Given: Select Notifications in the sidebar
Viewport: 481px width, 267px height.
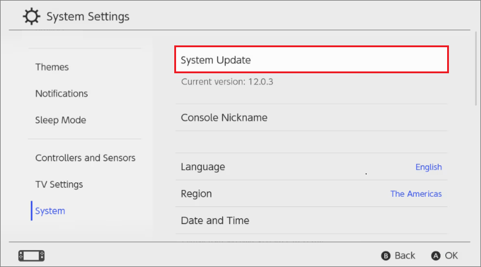Looking at the screenshot, I should click(x=62, y=94).
